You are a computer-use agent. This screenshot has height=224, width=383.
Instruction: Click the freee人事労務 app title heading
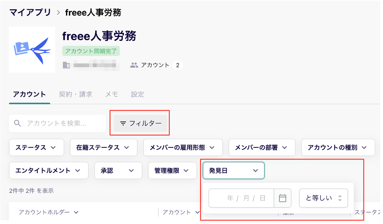[x=99, y=36]
